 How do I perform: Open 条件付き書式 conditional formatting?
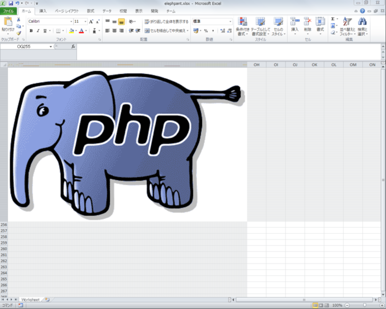pos(243,26)
